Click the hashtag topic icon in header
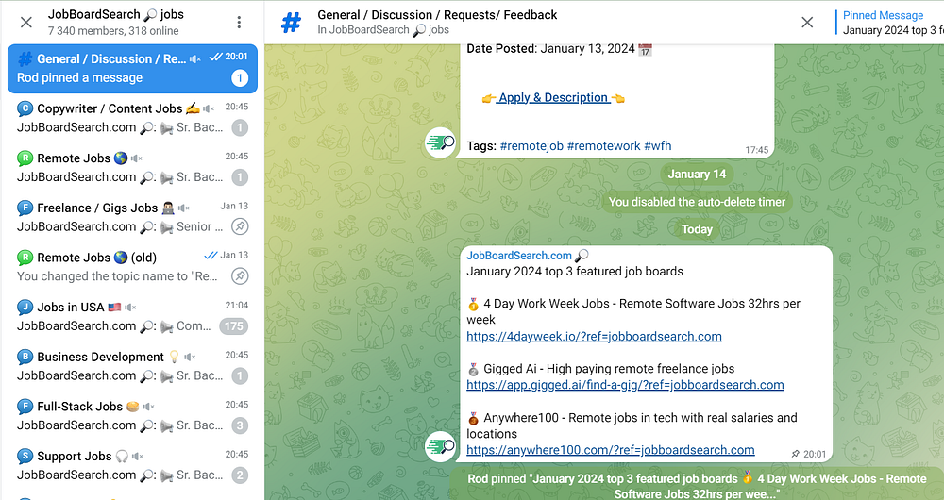Image resolution: width=944 pixels, height=500 pixels. (292, 23)
